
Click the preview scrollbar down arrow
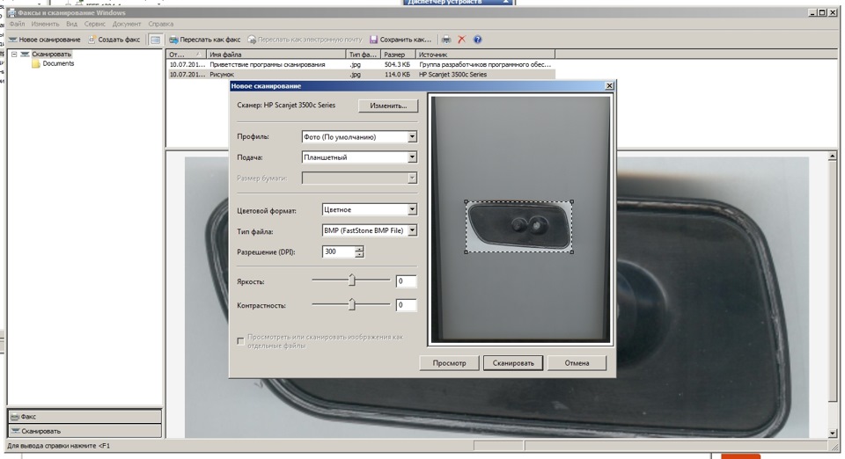[834, 433]
